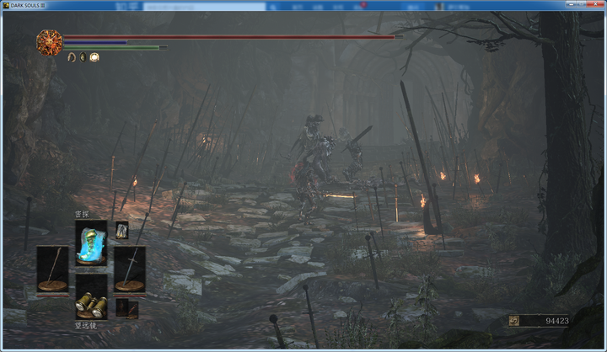607x352 pixels.
Task: Click the horseshoe-shaped status effect icon
Action: tap(71, 57)
